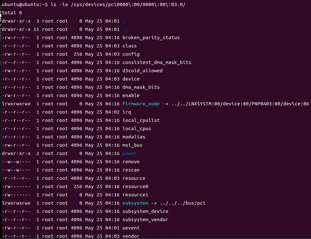The image size is (311, 239).
Task: Click the remove file entry
Action: 131,162
